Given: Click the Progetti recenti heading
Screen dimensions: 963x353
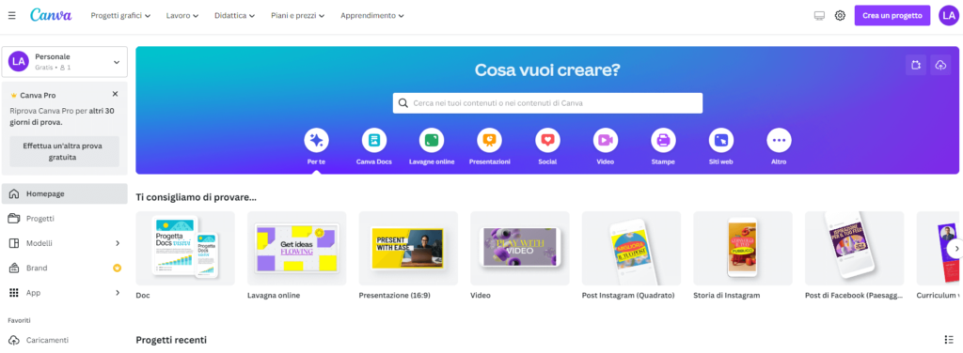Looking at the screenshot, I should [x=171, y=340].
